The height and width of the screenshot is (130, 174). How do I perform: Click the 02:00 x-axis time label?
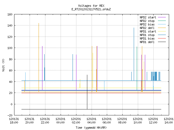click(x=76, y=122)
